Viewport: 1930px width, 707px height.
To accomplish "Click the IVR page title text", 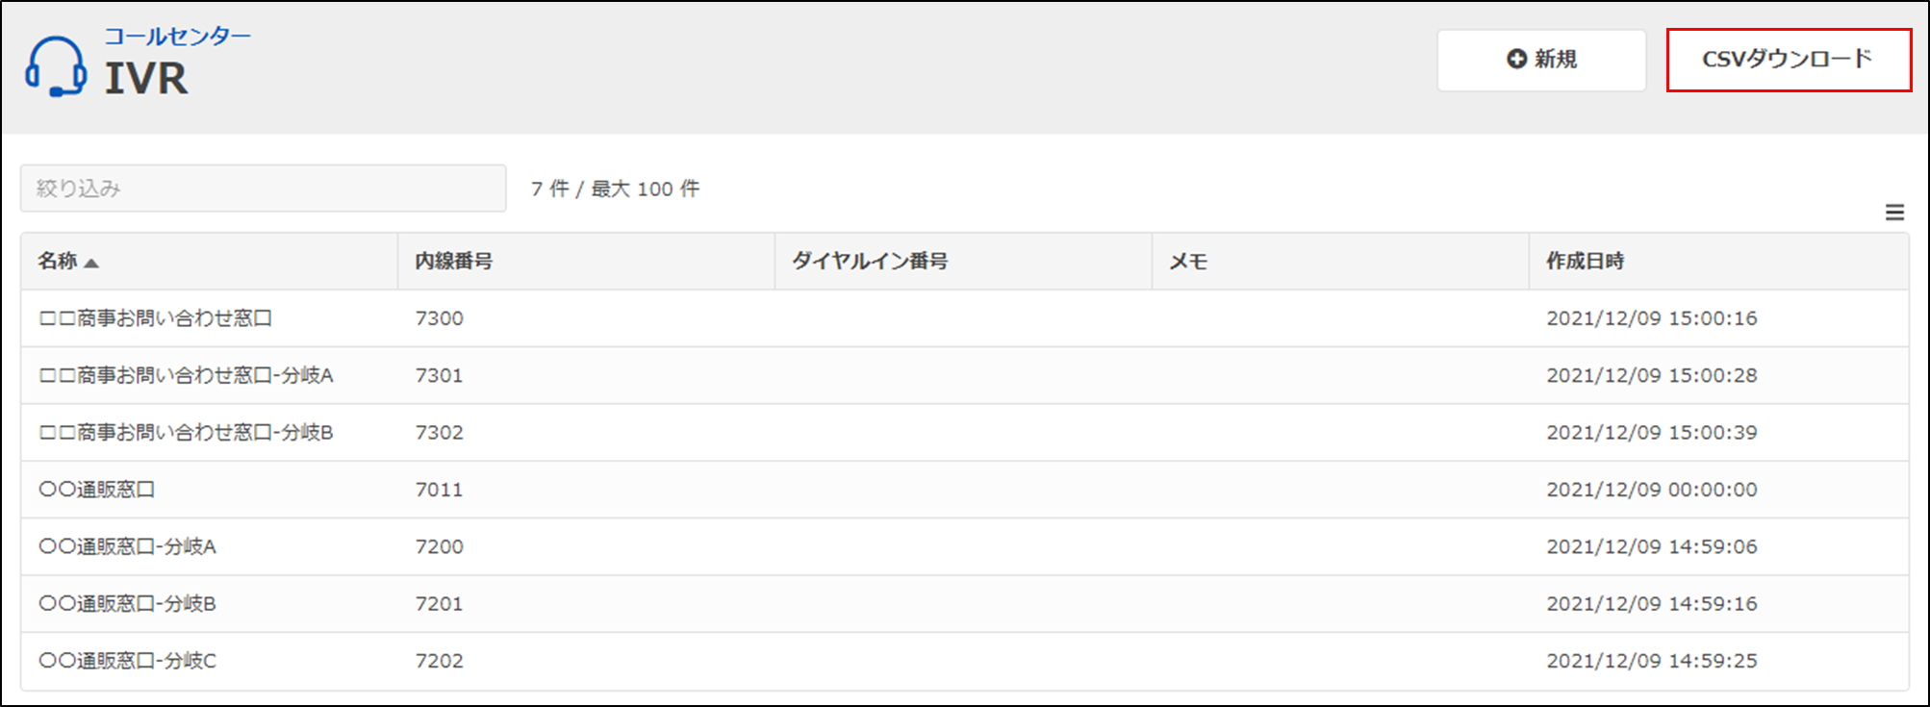I will pyautogui.click(x=146, y=79).
